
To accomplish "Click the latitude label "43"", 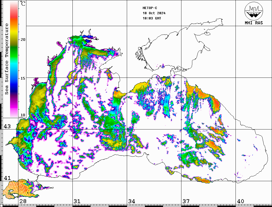I will (x=7, y=126).
